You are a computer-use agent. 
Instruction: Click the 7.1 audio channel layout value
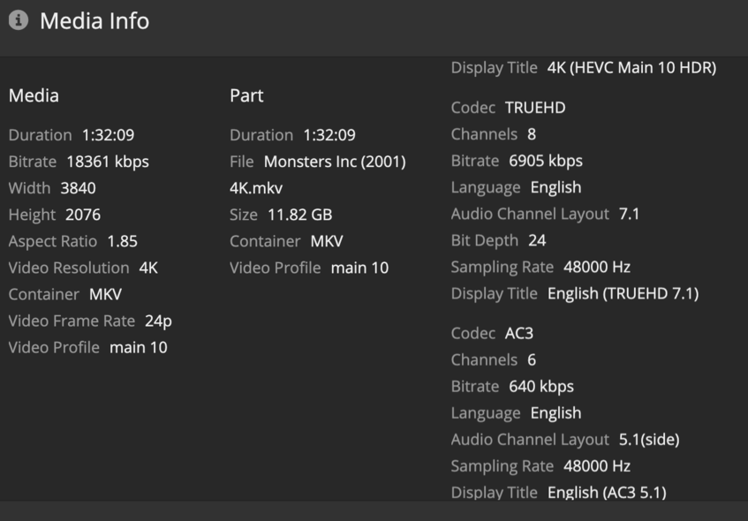tap(629, 214)
